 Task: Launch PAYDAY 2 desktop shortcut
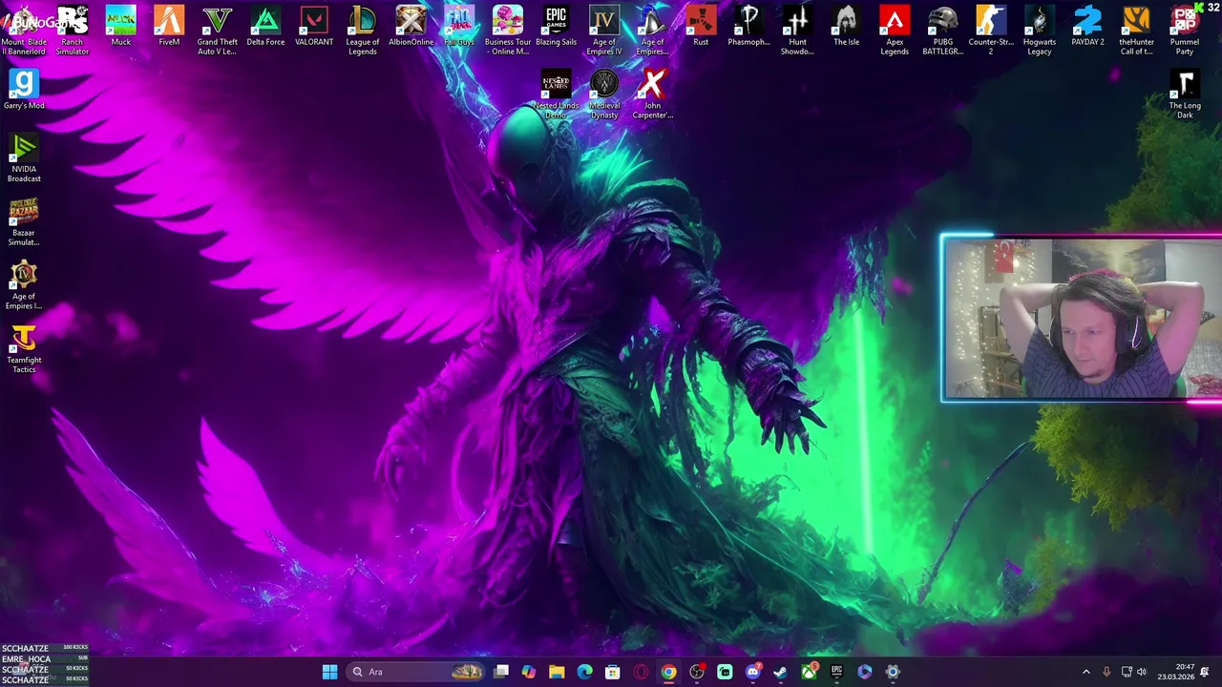click(1087, 27)
